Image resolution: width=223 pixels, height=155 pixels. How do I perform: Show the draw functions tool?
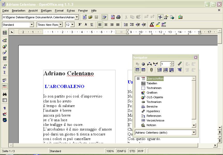(5, 53)
